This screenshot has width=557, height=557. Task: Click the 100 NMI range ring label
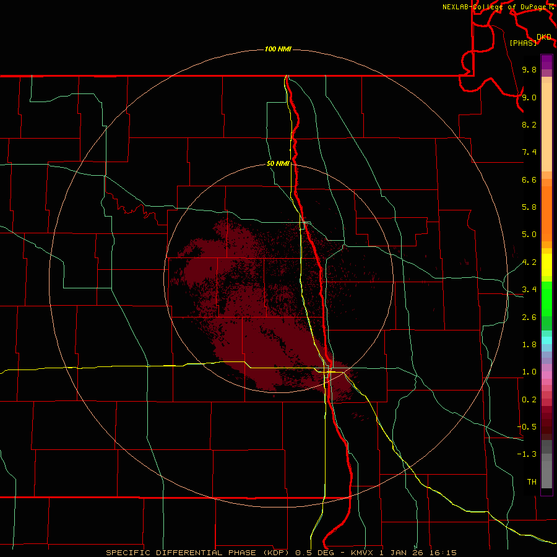click(x=278, y=49)
